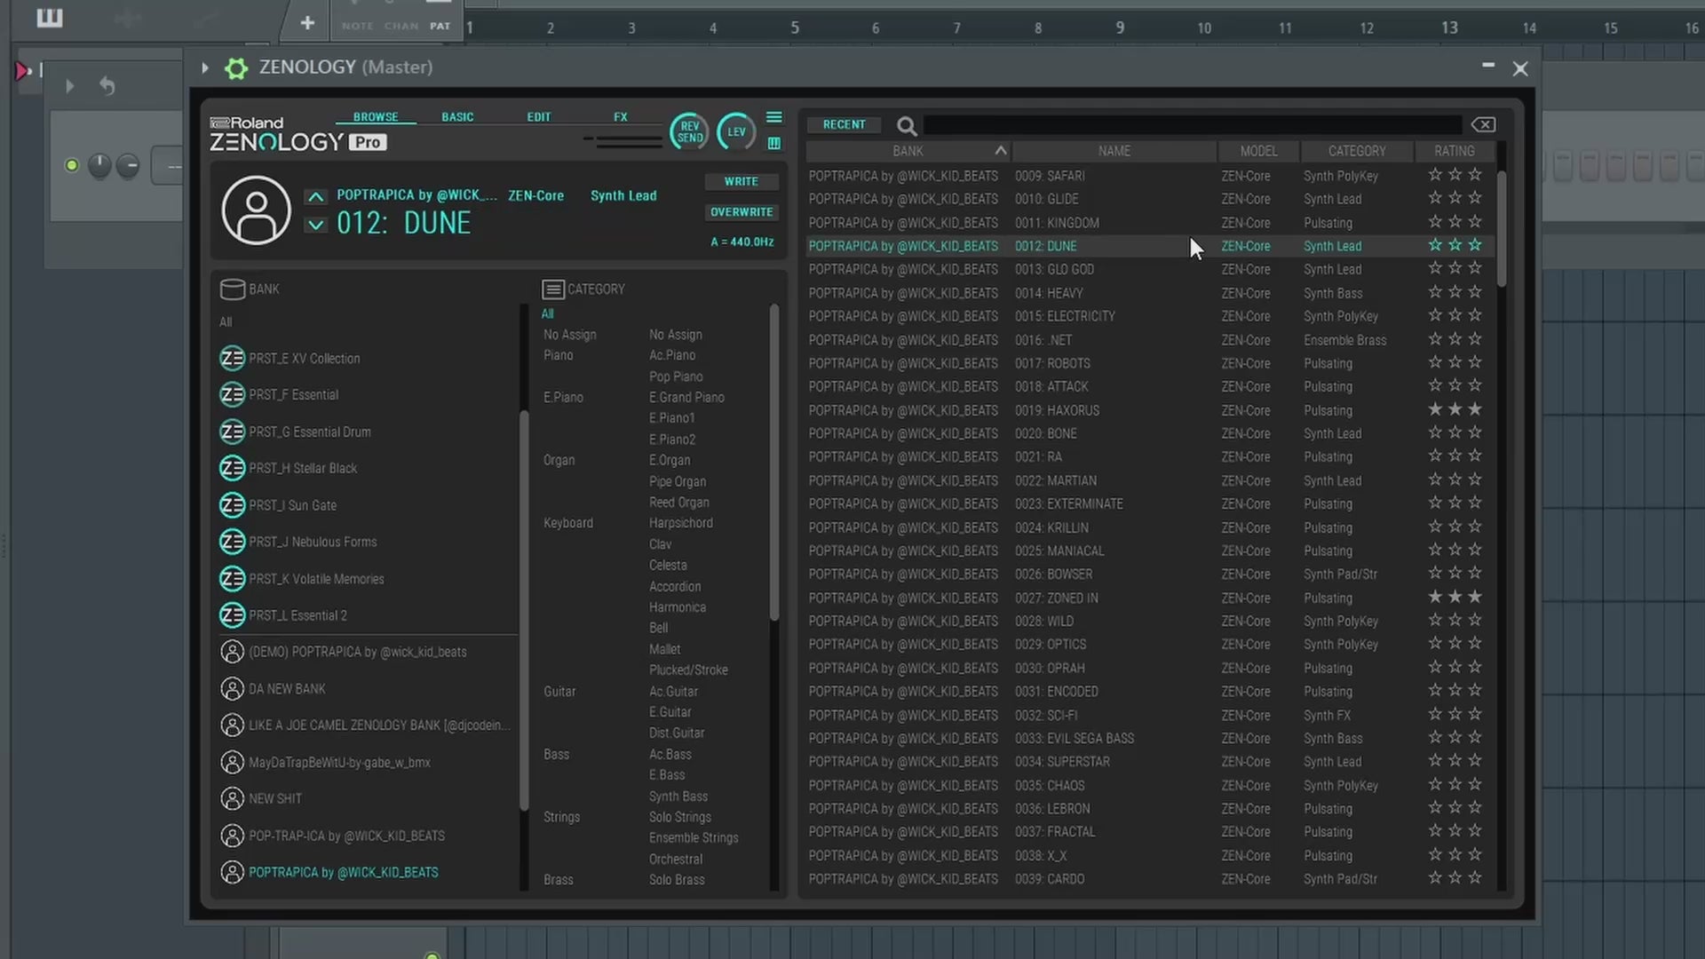This screenshot has width=1705, height=959.
Task: Click the BANK cylinder icon
Action: (231, 289)
